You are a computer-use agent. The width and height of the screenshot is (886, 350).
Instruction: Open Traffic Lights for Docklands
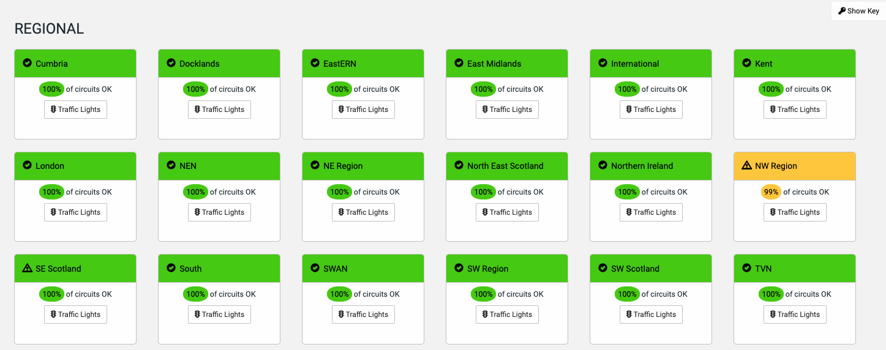(x=219, y=110)
